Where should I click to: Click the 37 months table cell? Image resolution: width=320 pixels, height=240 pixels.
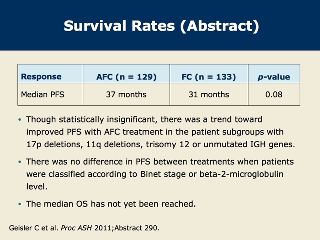[126, 94]
